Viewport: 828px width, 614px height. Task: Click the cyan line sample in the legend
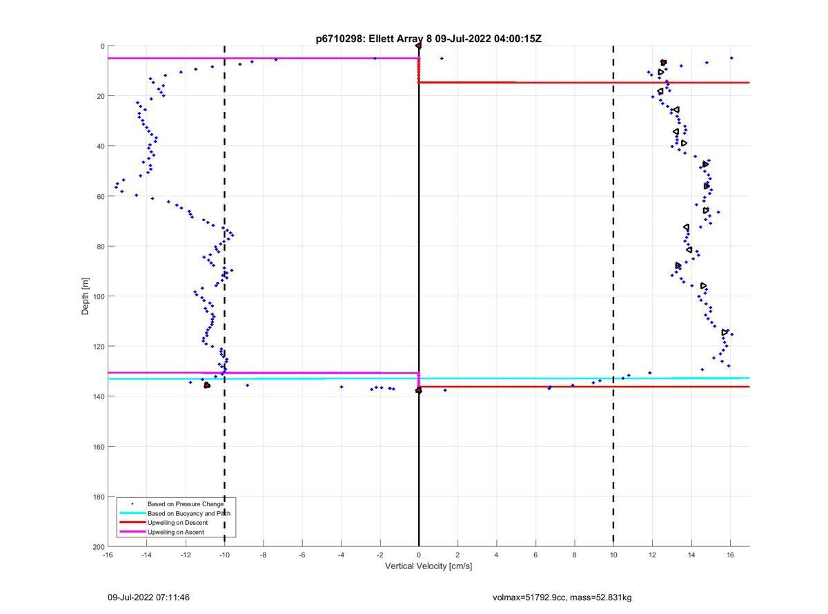pyautogui.click(x=132, y=513)
